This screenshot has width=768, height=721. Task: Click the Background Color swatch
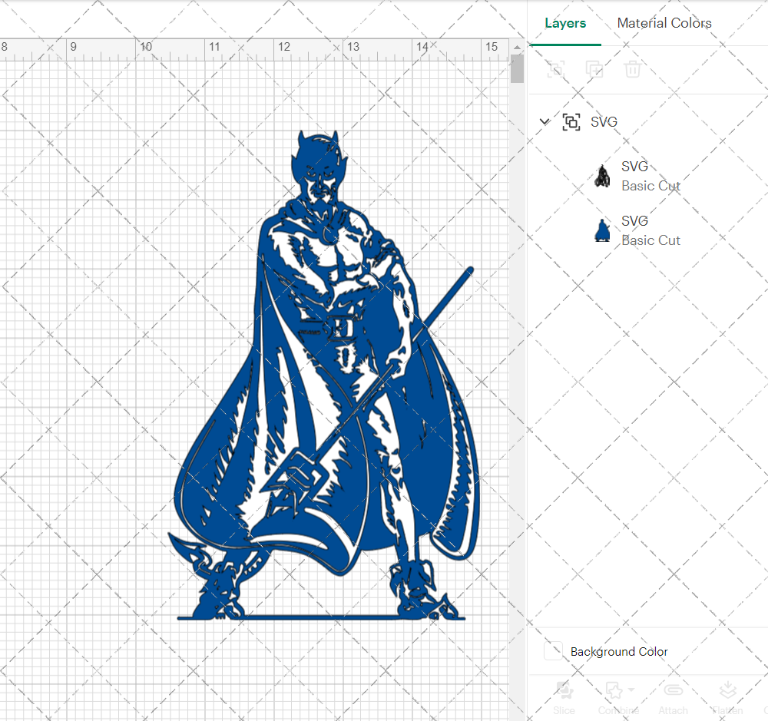point(554,651)
